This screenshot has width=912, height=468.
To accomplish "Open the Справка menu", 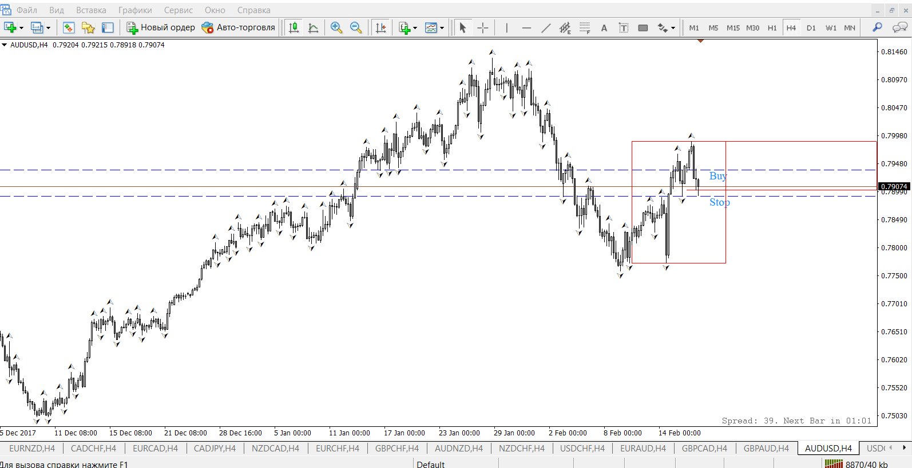I will coord(253,10).
